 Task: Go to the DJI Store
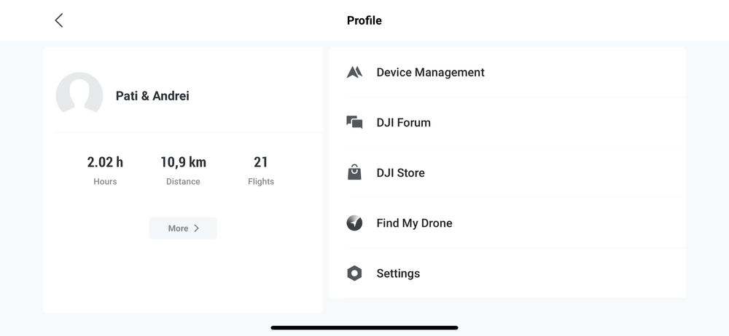[400, 172]
